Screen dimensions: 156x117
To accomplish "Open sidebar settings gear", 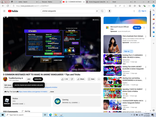I will click(154, 110).
